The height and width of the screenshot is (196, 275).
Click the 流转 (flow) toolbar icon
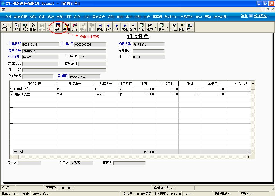coord(149,27)
